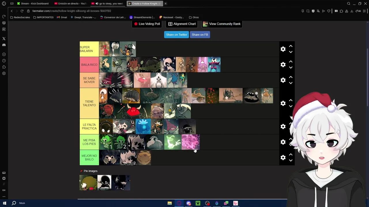Open the ad blocker shield icon
The image size is (369, 207).
313,11
